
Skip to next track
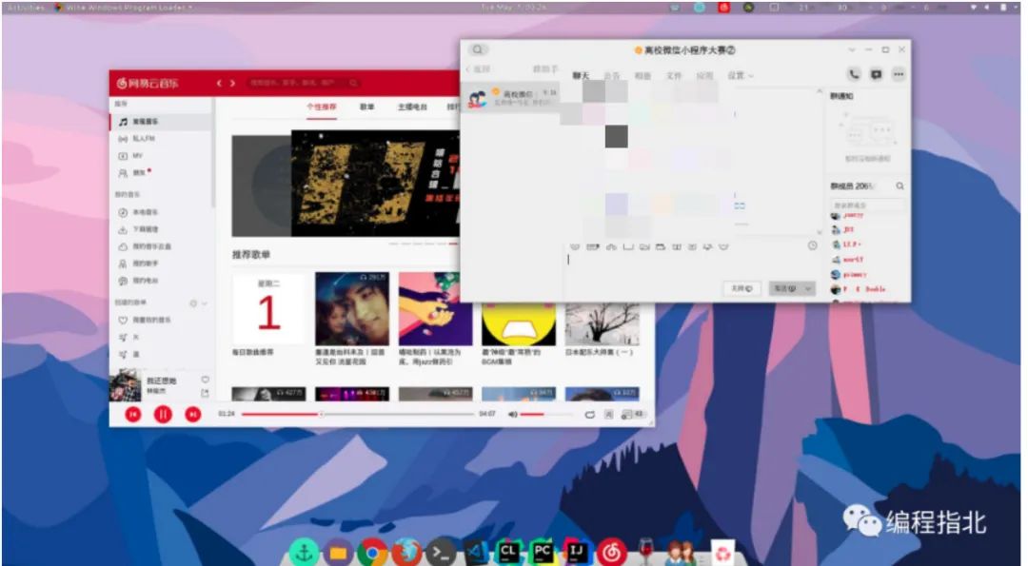(x=192, y=414)
